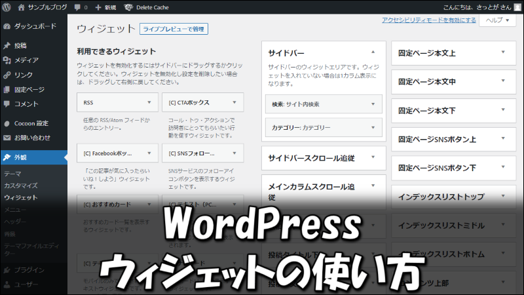Expand the 固定ページ本文上 widget area

tap(503, 52)
